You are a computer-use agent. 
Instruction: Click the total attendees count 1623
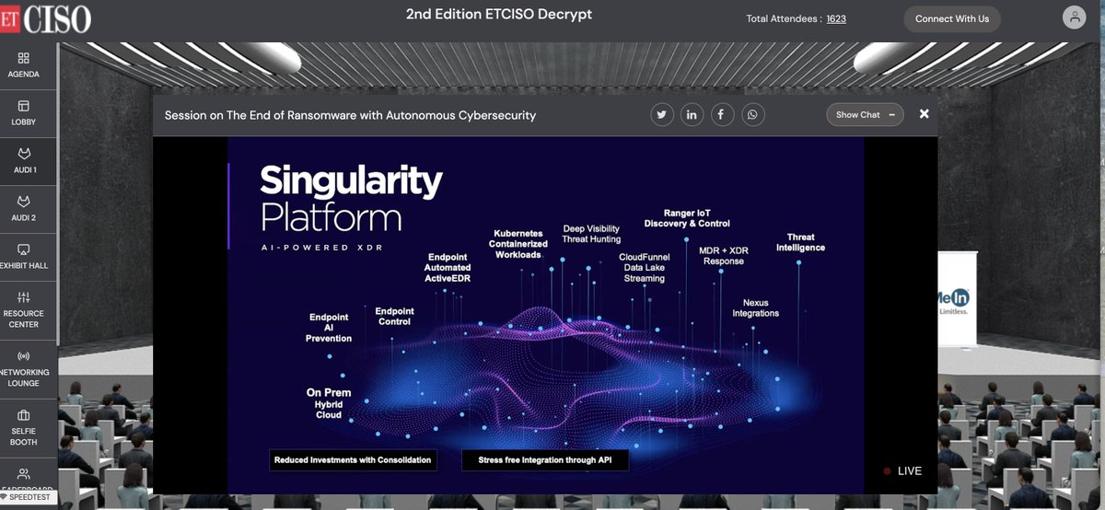836,18
